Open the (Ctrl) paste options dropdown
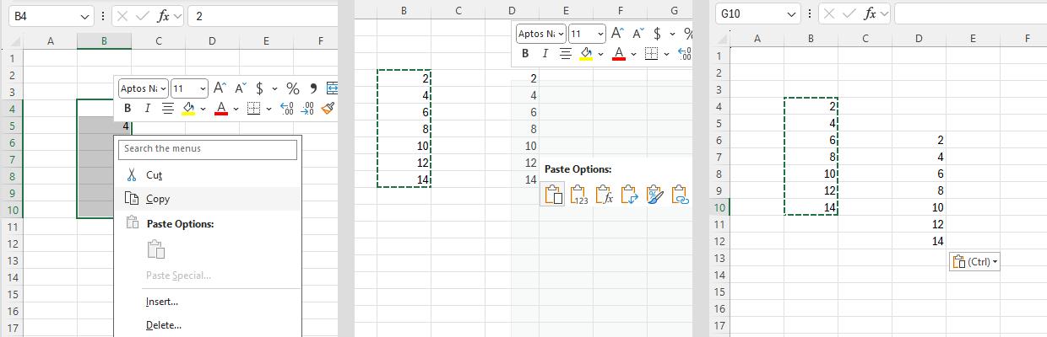The height and width of the screenshot is (337, 1047). [974, 262]
